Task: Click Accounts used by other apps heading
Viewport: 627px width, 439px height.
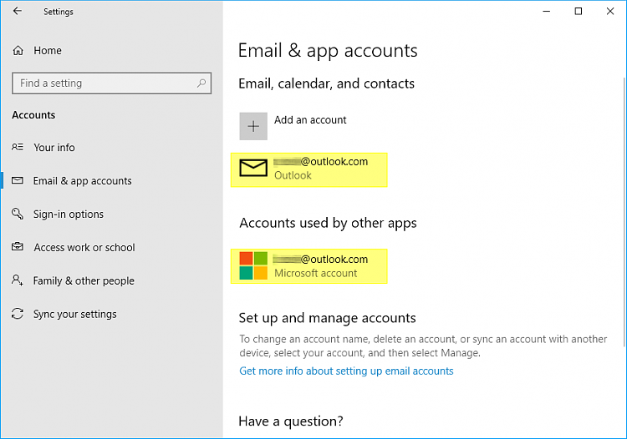Action: (328, 223)
